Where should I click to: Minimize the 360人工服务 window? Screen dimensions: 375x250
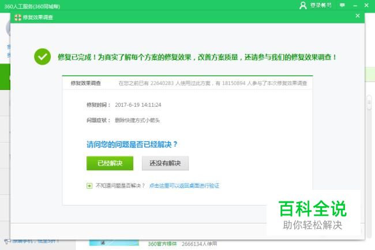[x=355, y=5]
